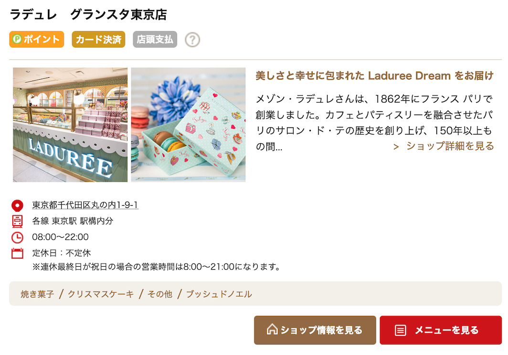Viewport: 508px width, 355px height.
Task: Expand shop details via the > arrow
Action: [x=396, y=147]
